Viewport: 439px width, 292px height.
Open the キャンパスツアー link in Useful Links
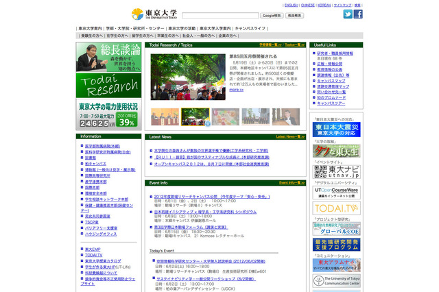[x=331, y=104]
